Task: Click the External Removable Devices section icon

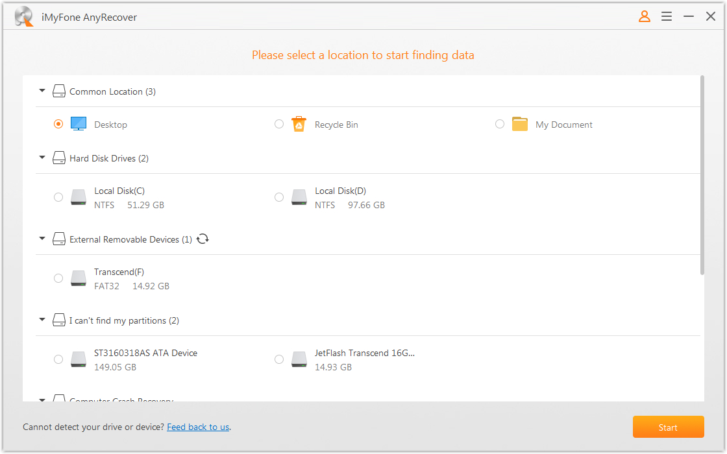Action: point(59,239)
